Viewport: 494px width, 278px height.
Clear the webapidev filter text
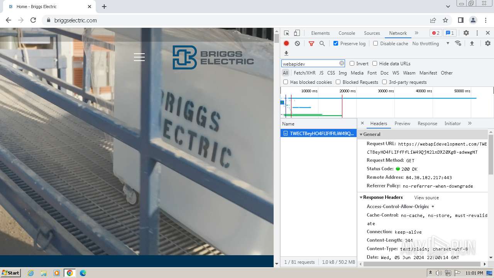pyautogui.click(x=342, y=63)
